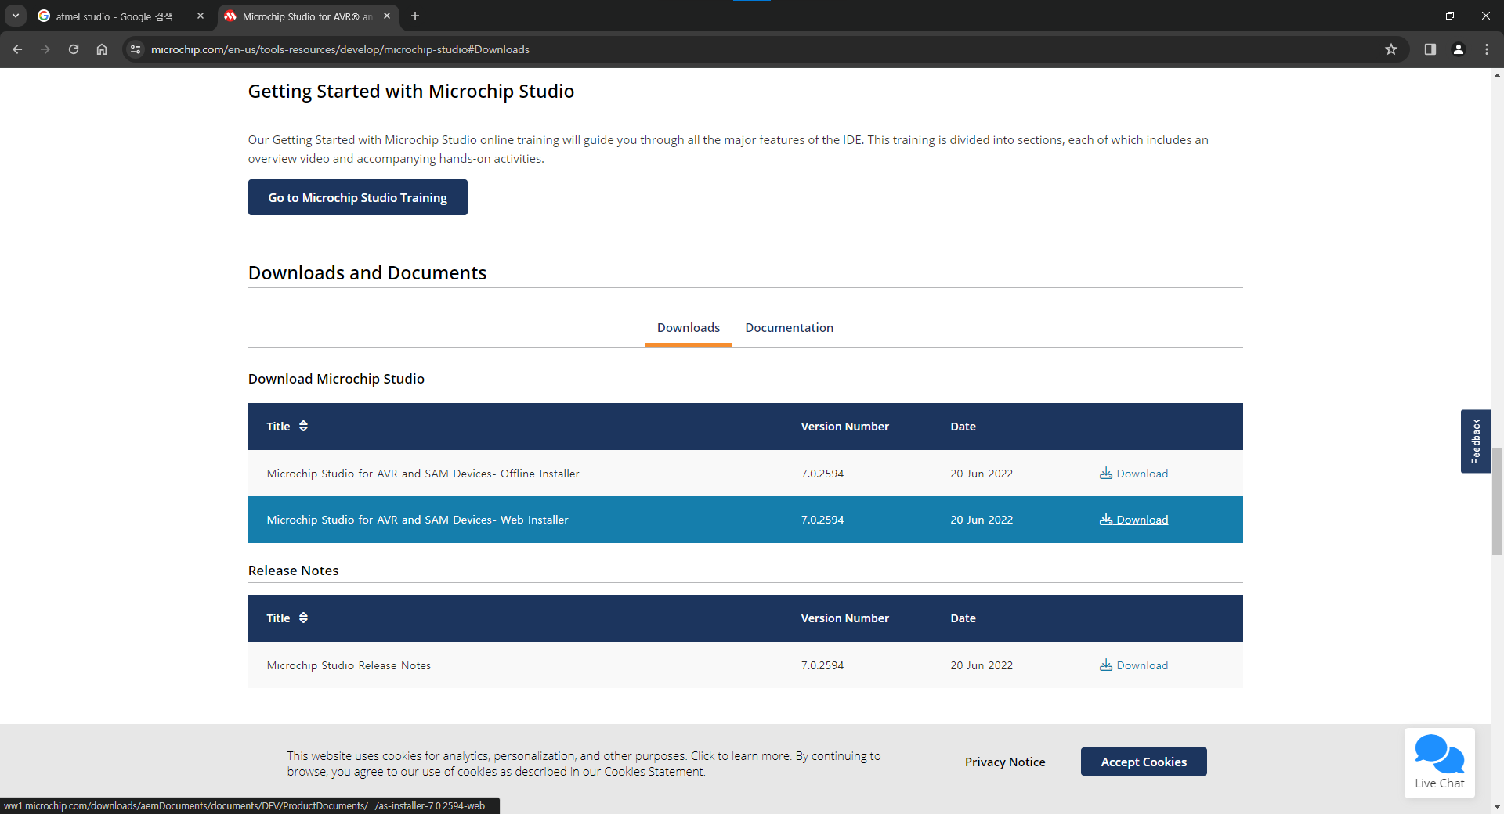Viewport: 1504px width, 814px height.
Task: Open the Feedback side tab
Action: [x=1476, y=441]
